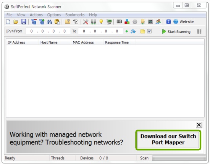Open program options with wrench-screwdriver icon
The image size is (210, 164).
tap(86, 22)
